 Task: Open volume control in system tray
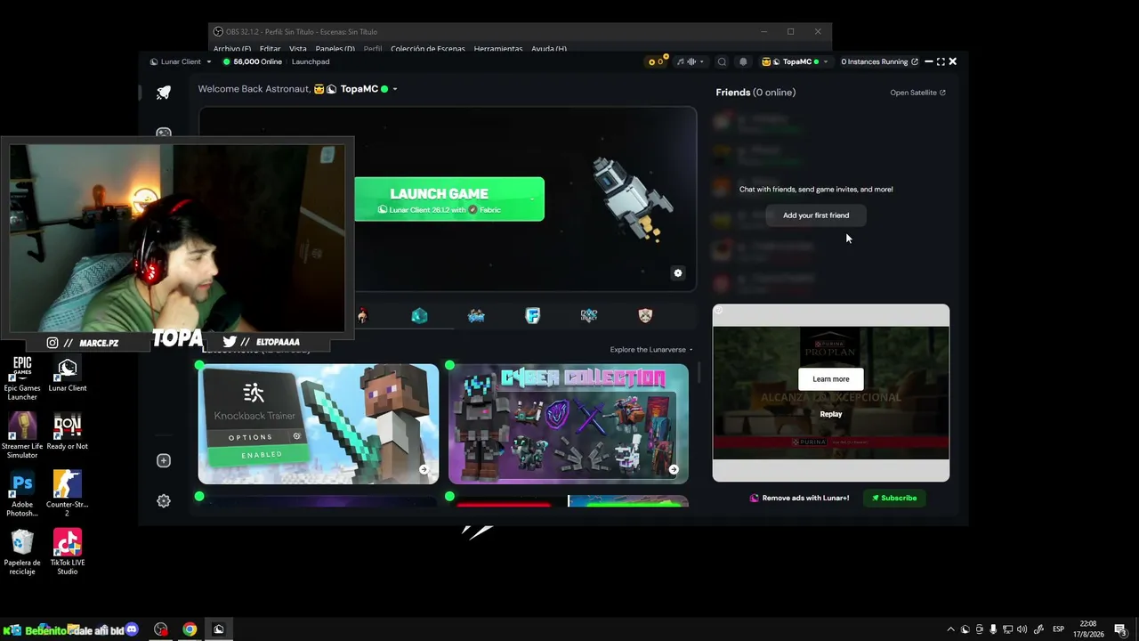click(1022, 629)
